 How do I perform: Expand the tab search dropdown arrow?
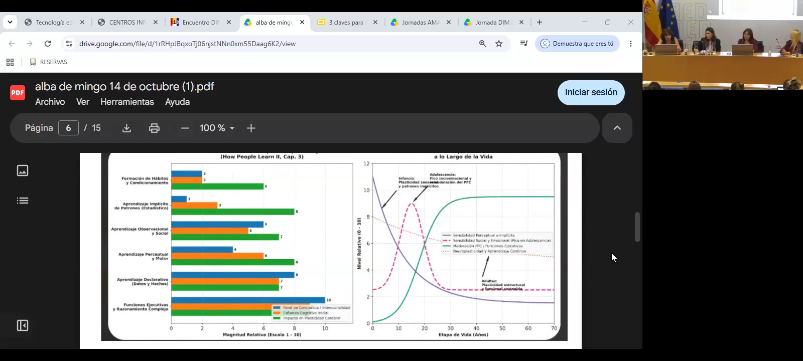coord(10,22)
